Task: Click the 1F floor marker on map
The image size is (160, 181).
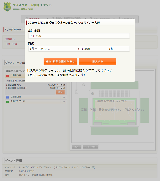Action: pos(92,93)
